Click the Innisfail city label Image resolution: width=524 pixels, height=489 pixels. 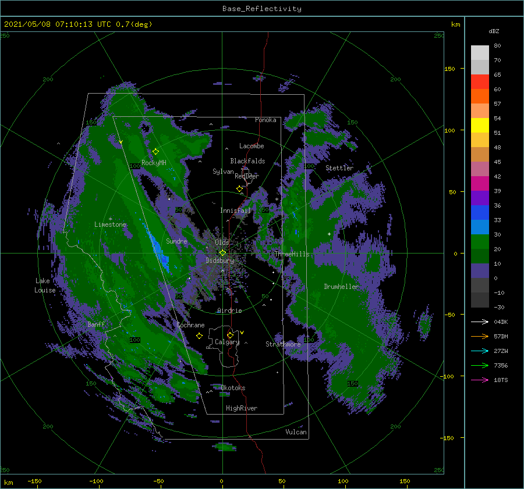pyautogui.click(x=235, y=210)
